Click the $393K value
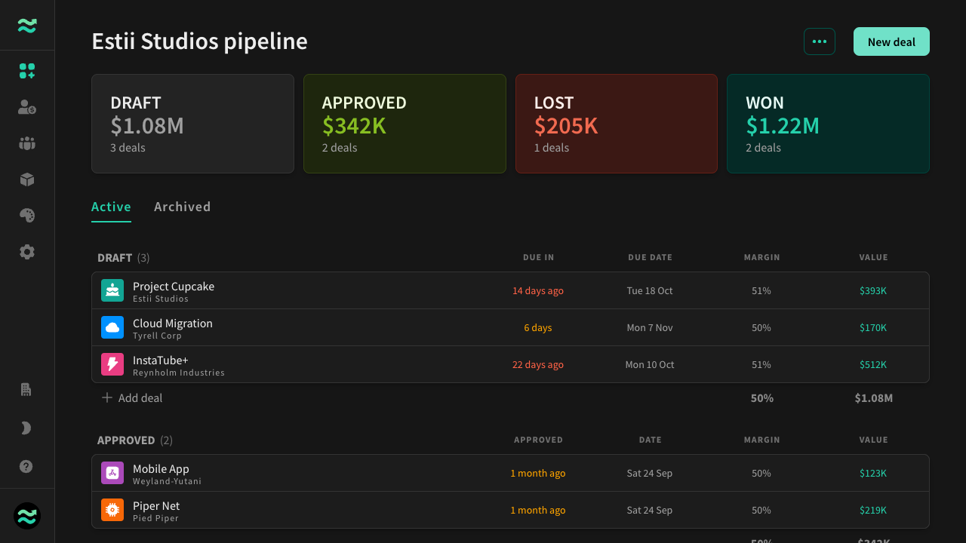Screen dimensions: 966x543 coord(873,290)
